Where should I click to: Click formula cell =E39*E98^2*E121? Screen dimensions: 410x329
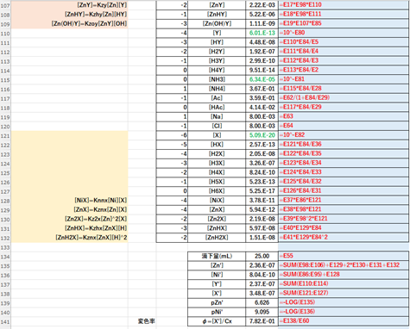coord(344,219)
